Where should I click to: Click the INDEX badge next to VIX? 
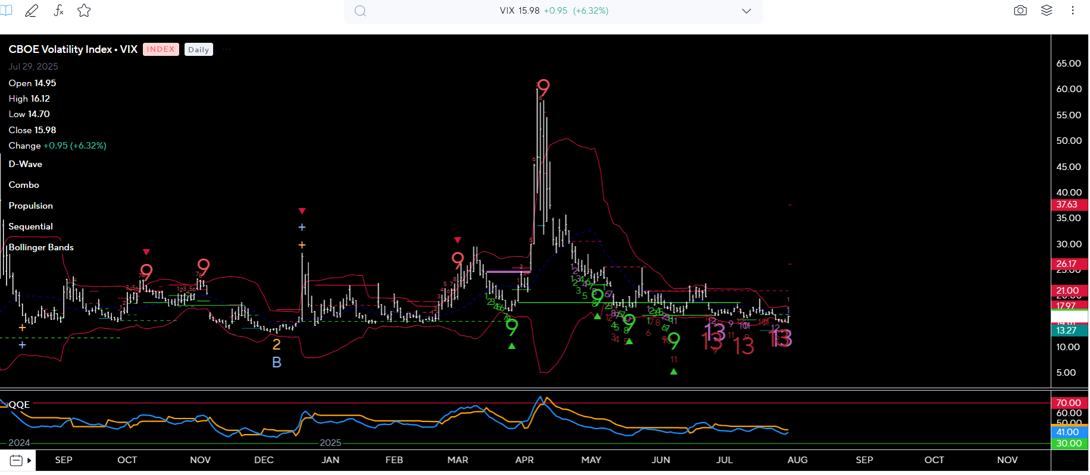(161, 49)
